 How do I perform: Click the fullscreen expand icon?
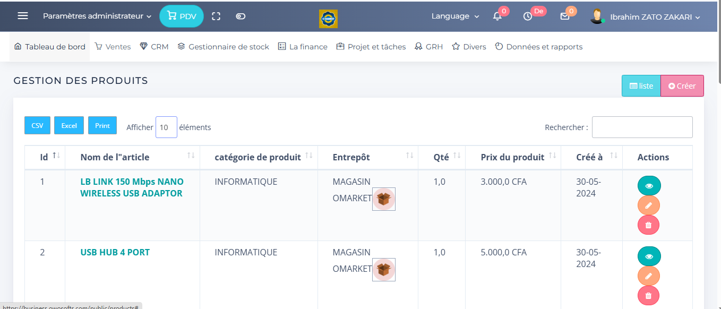(216, 16)
